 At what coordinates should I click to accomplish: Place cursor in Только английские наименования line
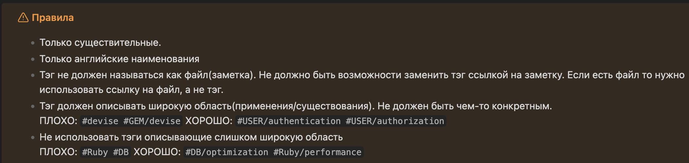click(119, 59)
